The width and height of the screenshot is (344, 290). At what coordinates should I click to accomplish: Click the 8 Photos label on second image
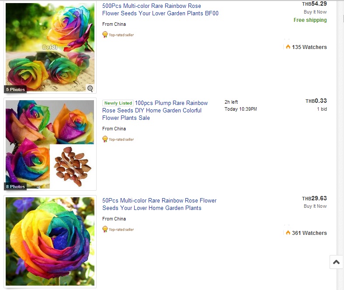(x=15, y=186)
